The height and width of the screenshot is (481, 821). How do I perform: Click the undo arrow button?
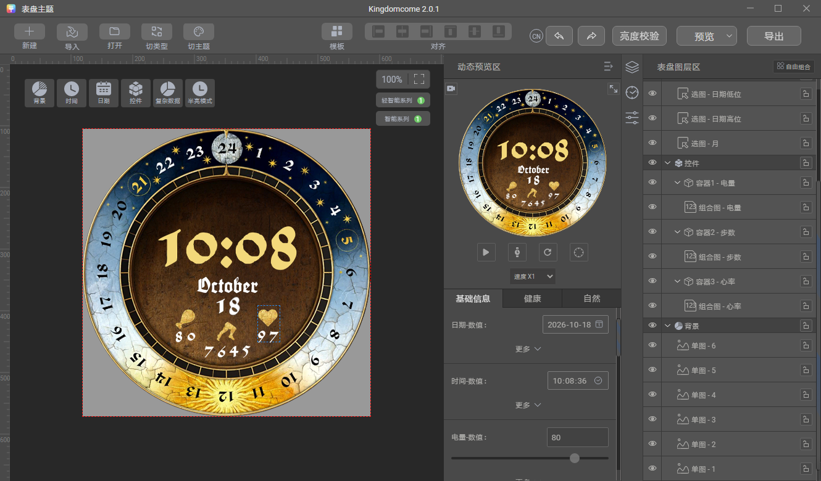pos(559,36)
